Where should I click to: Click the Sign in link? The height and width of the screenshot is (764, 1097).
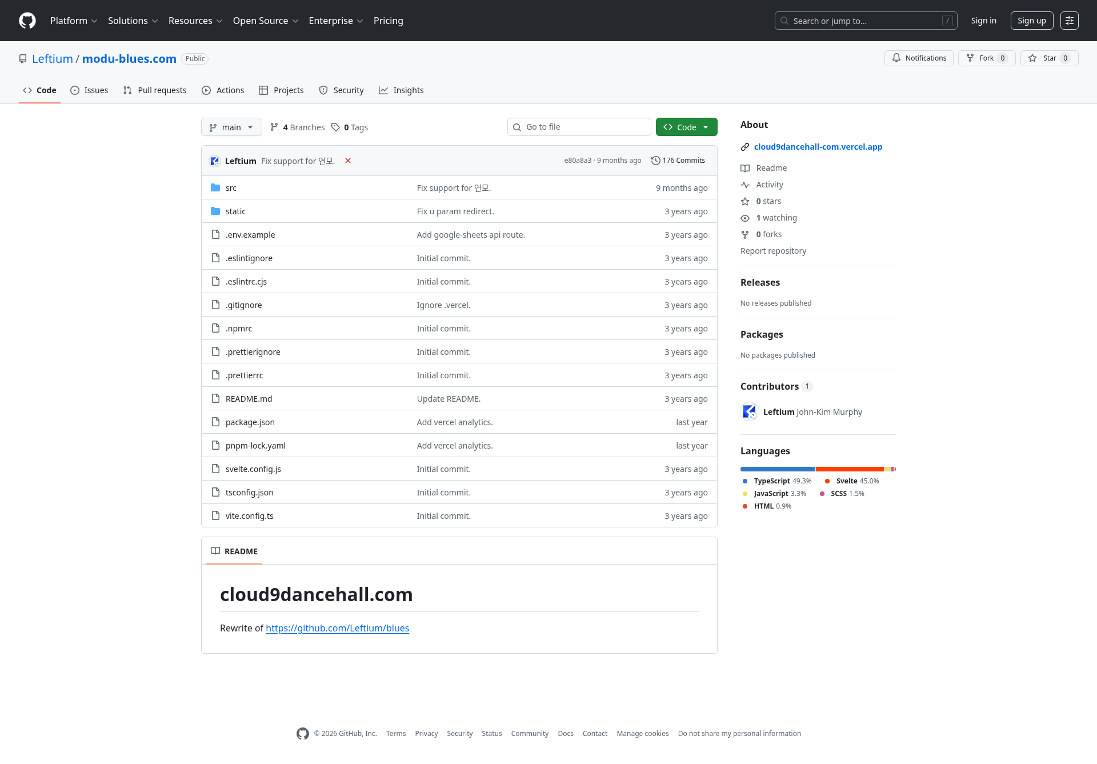click(x=984, y=21)
